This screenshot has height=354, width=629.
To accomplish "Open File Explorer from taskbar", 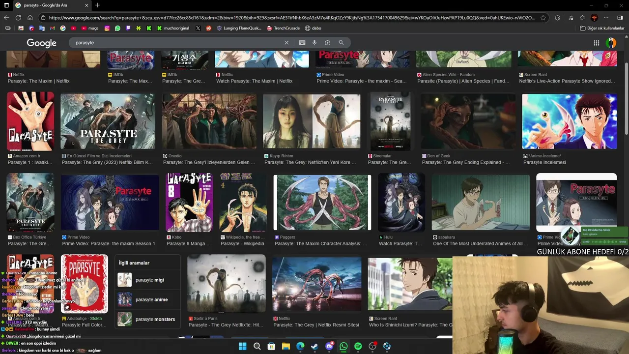I will pos(286,346).
